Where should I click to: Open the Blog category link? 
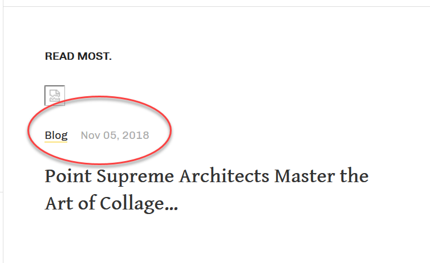[56, 135]
